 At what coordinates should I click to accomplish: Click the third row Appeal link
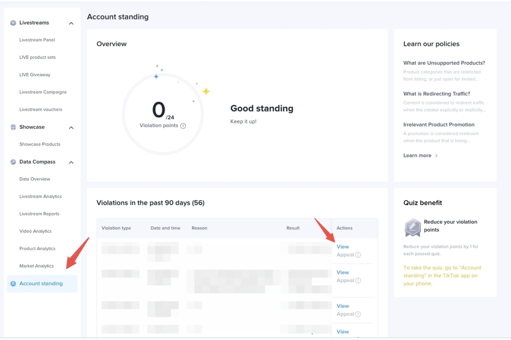345,314
